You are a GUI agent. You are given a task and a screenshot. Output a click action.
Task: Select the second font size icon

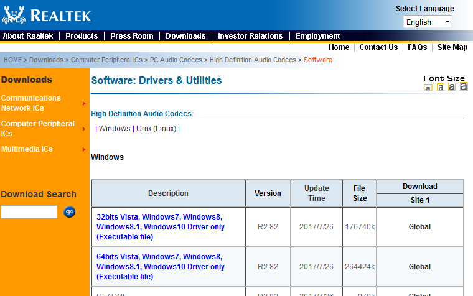pyautogui.click(x=441, y=88)
